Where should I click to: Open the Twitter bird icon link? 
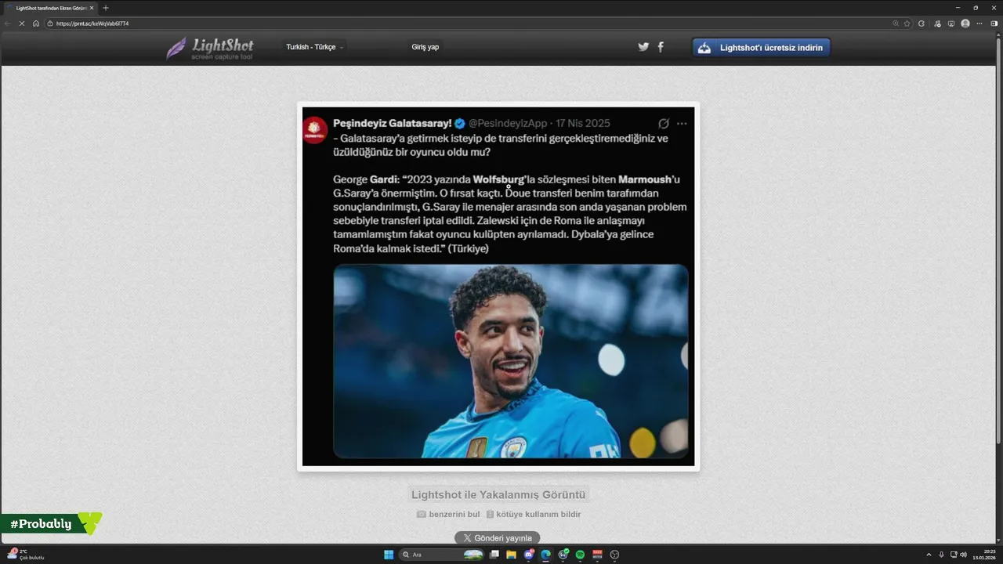643,47
